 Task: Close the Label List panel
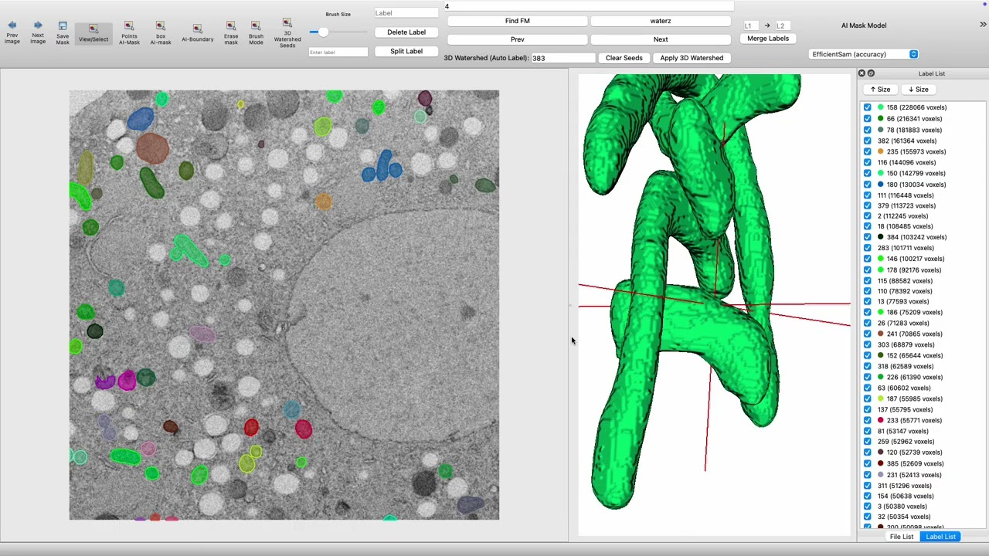click(862, 73)
